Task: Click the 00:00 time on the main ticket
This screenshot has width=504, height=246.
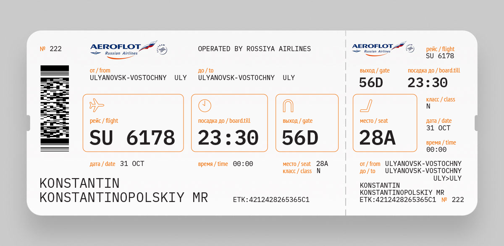Action: (x=243, y=164)
